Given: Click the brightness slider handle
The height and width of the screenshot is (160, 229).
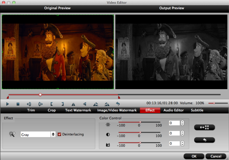Looking at the screenshot, I should click(140, 122).
